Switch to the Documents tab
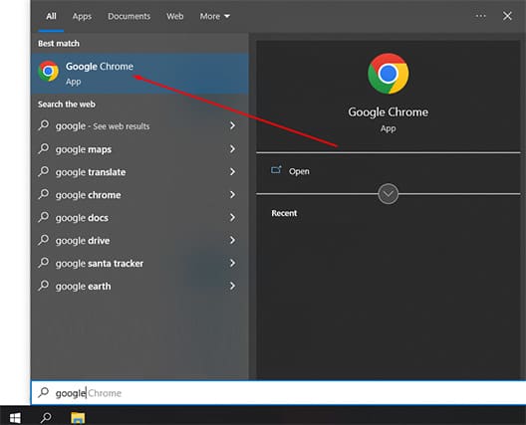Image resolution: width=526 pixels, height=425 pixels. pyautogui.click(x=129, y=16)
